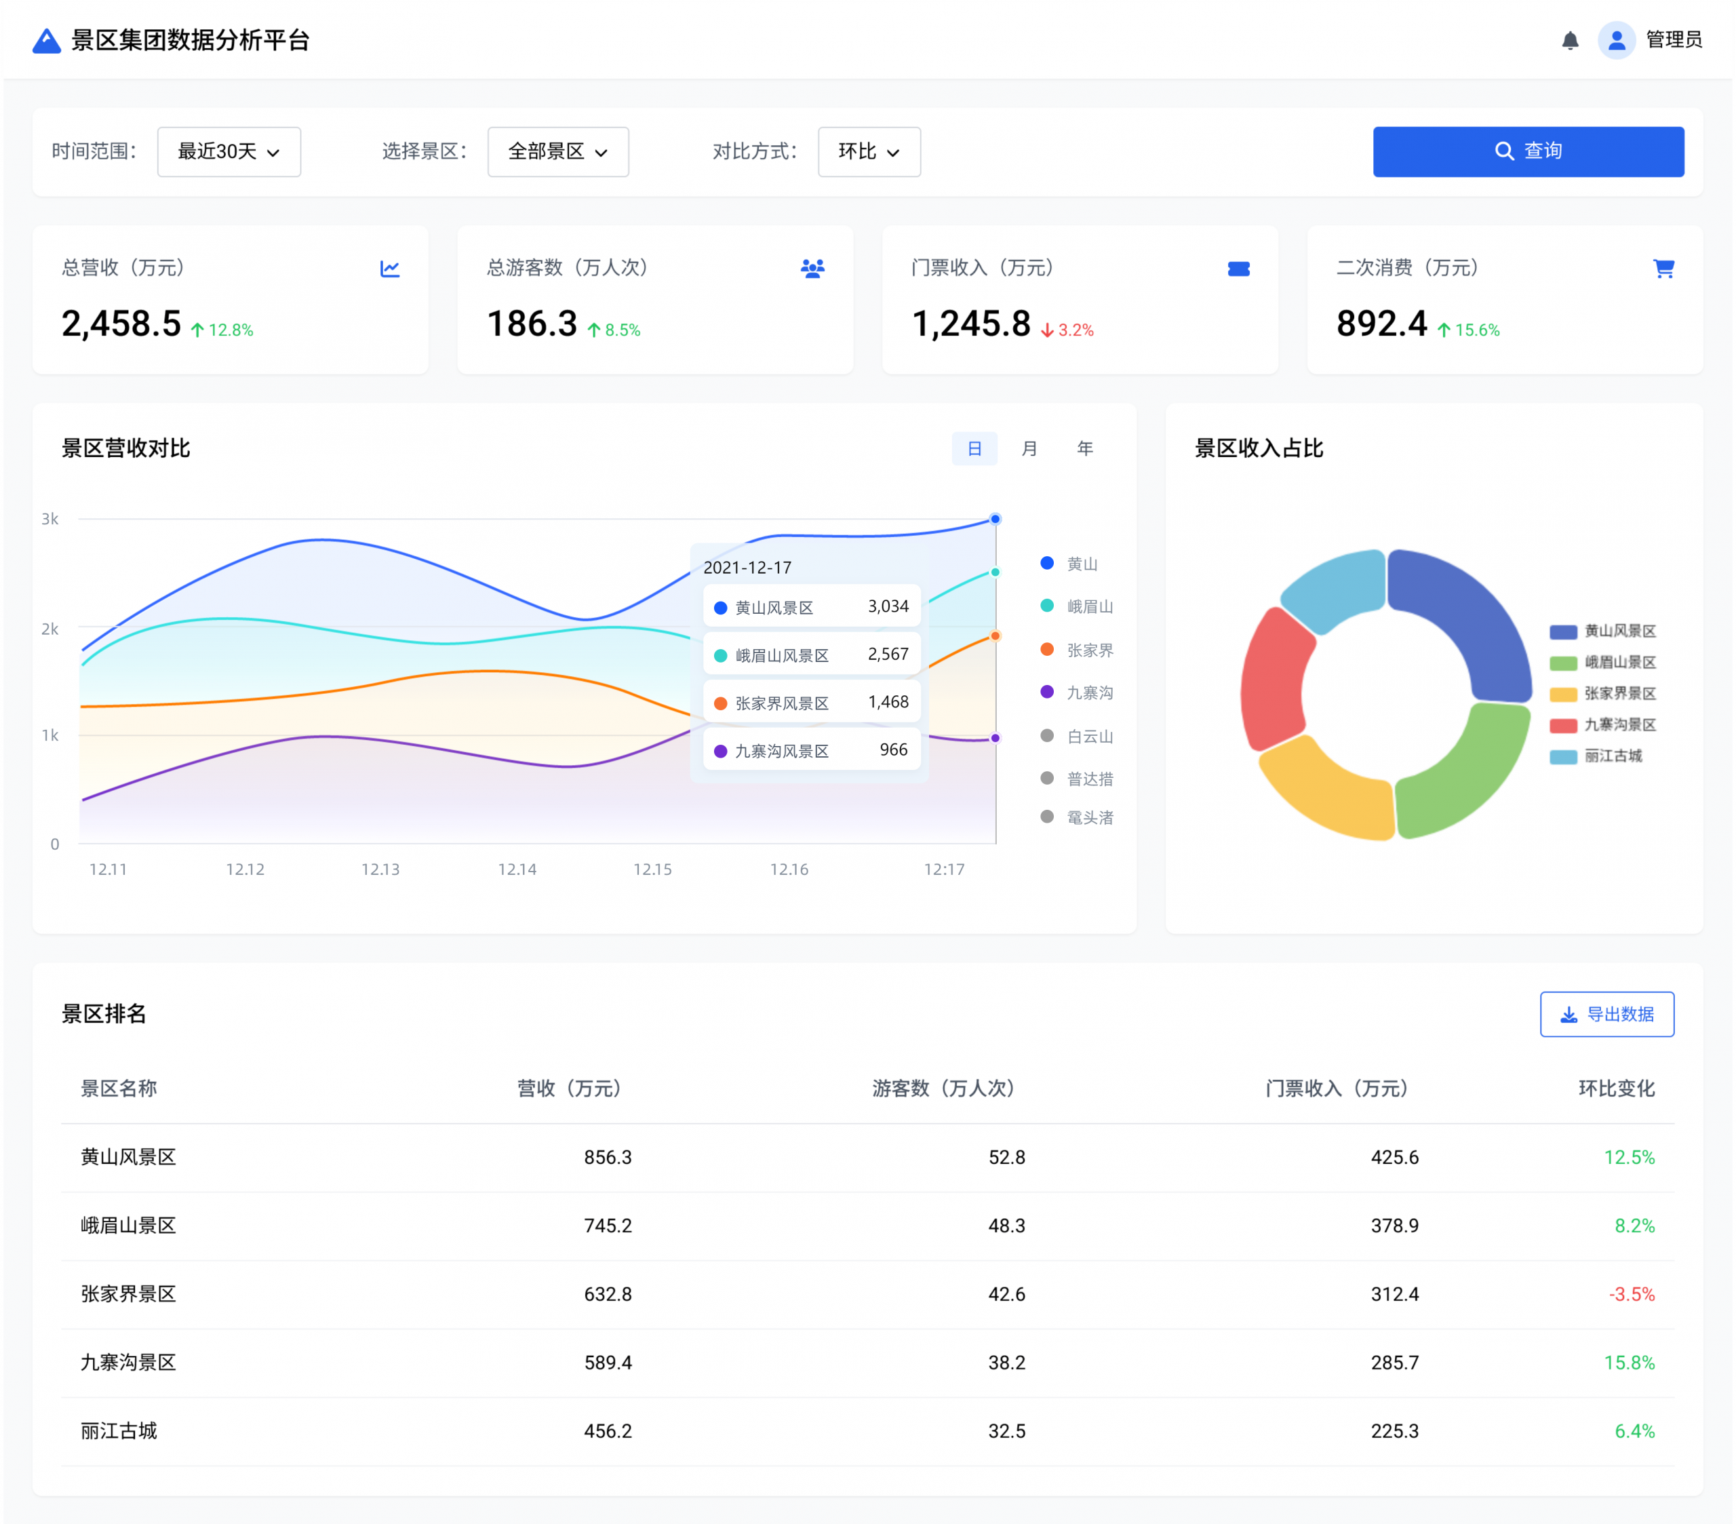This screenshot has width=1736, height=1524.
Task: Open the 最近30天 time range dropdown
Action: pyautogui.click(x=229, y=151)
